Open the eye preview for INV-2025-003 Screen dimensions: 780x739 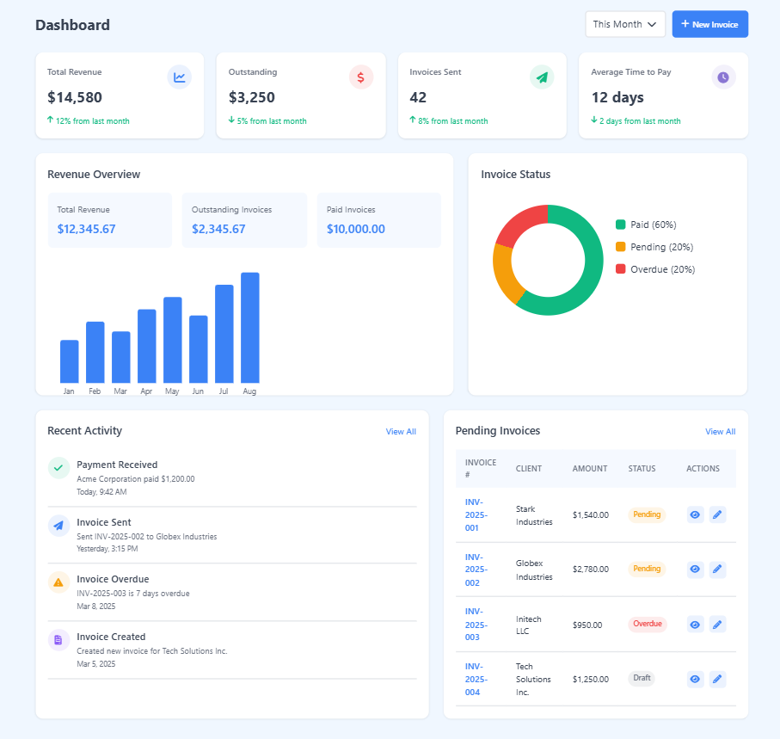click(694, 625)
